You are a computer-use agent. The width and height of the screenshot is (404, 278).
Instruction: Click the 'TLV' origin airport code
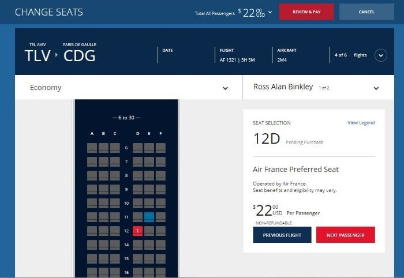pyautogui.click(x=38, y=55)
